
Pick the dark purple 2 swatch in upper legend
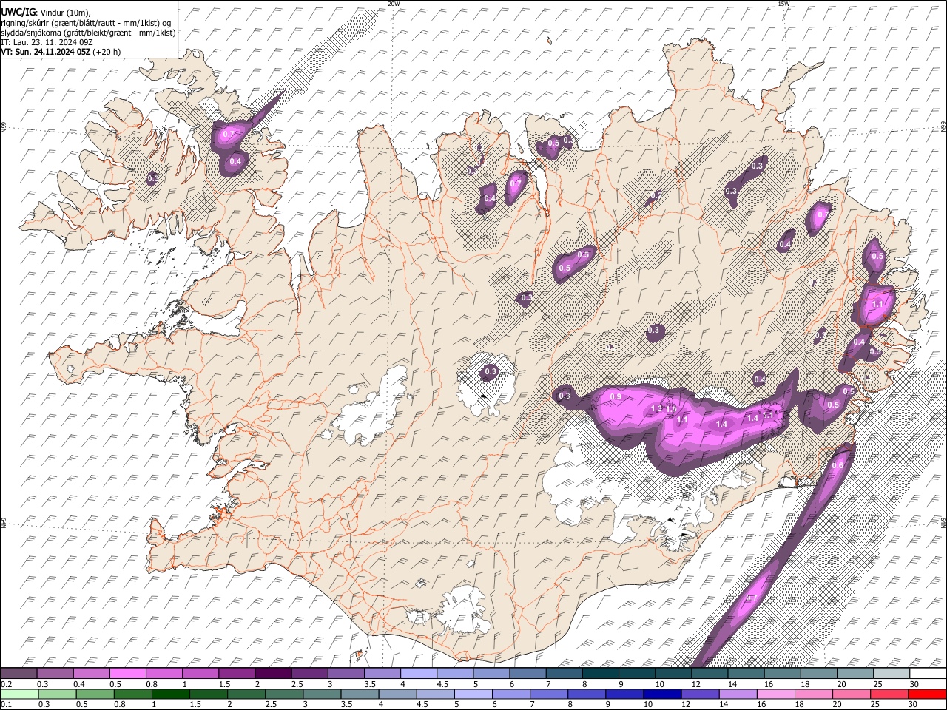(x=272, y=674)
